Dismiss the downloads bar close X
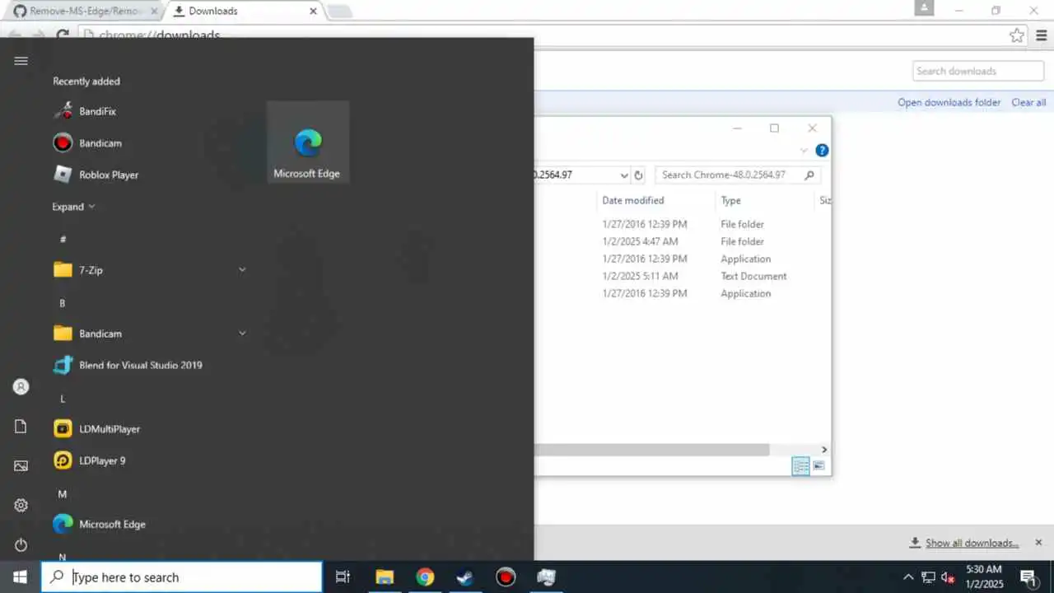Screen dimensions: 1054x593 (x=1038, y=542)
